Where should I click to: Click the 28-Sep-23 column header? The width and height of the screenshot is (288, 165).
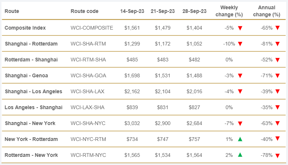194,11
